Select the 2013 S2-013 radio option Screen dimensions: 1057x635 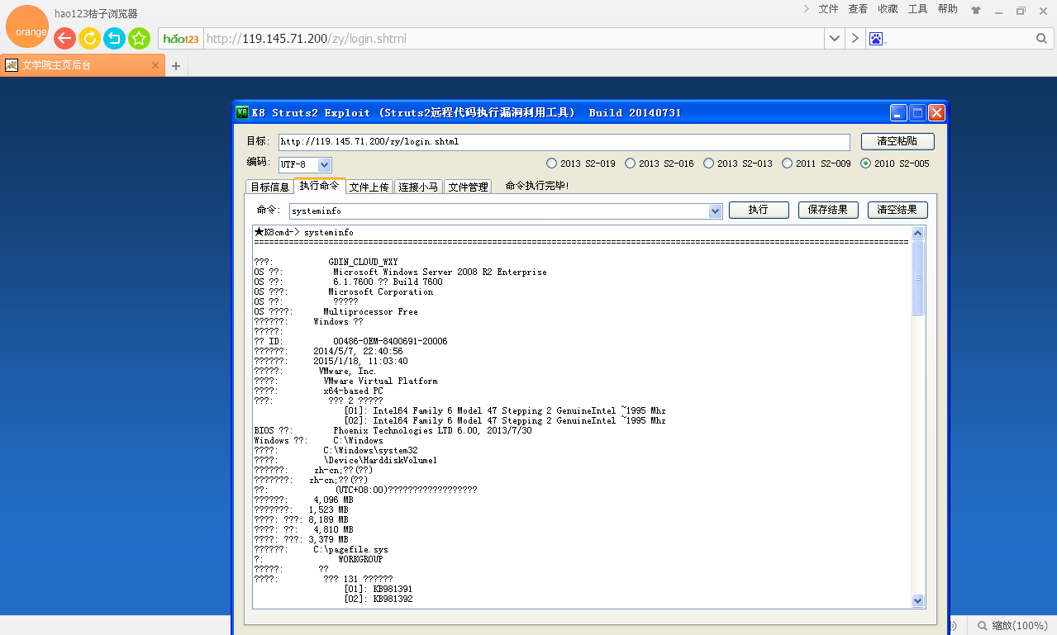(x=738, y=163)
